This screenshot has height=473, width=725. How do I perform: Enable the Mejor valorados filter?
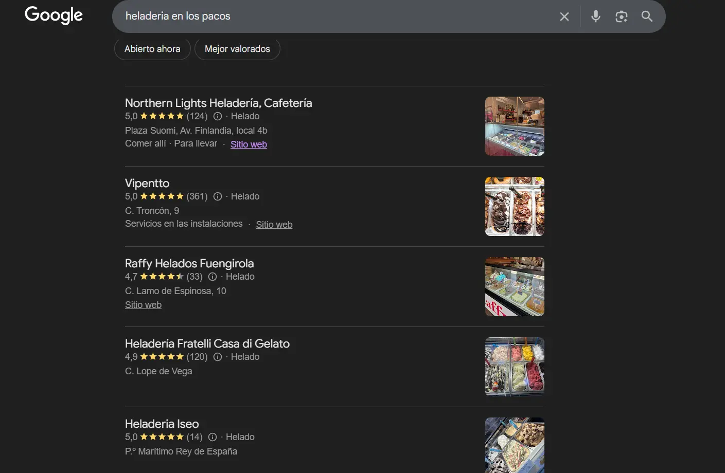237,49
